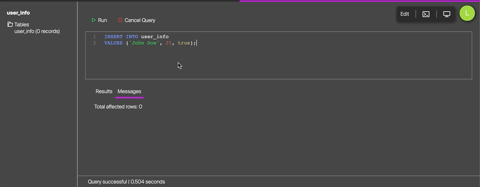This screenshot has width=480, height=187.
Task: Click line number 2 in editor gutter
Action: coord(94,43)
